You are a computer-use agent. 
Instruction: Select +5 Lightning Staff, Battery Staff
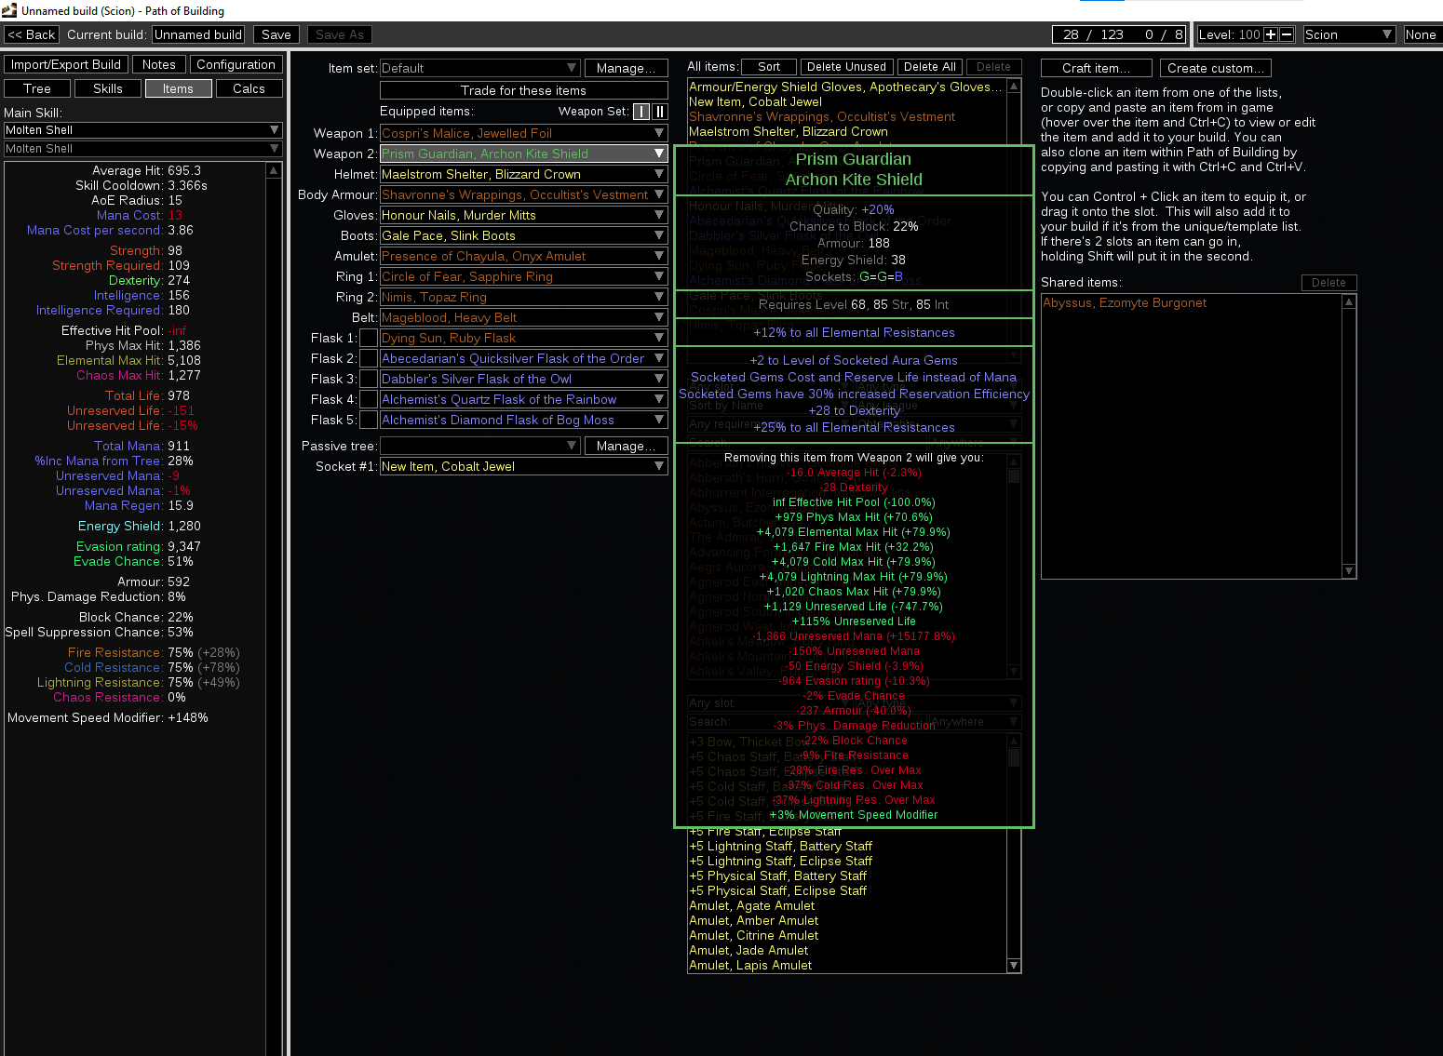coord(847,846)
